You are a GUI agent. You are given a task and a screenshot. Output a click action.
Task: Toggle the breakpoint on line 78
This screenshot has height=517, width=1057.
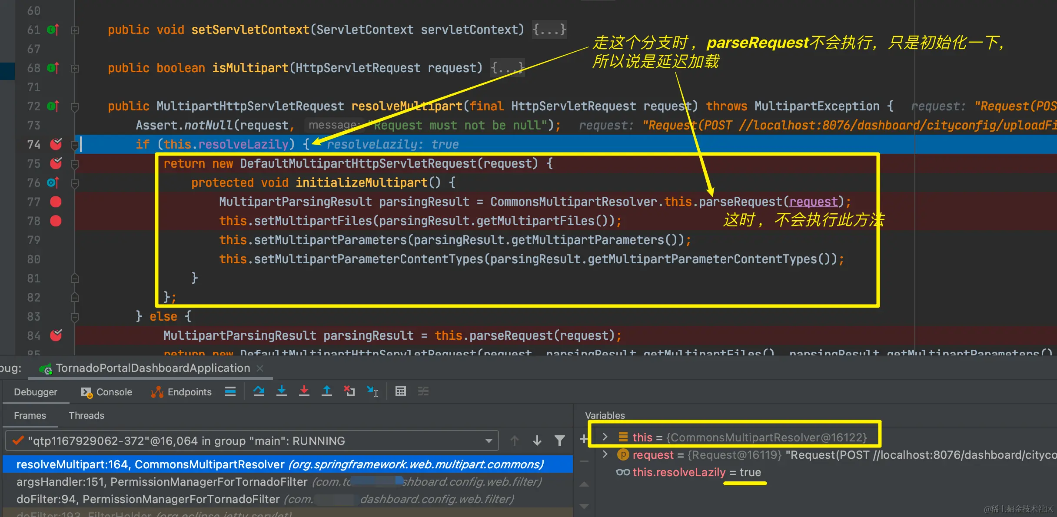tap(56, 221)
